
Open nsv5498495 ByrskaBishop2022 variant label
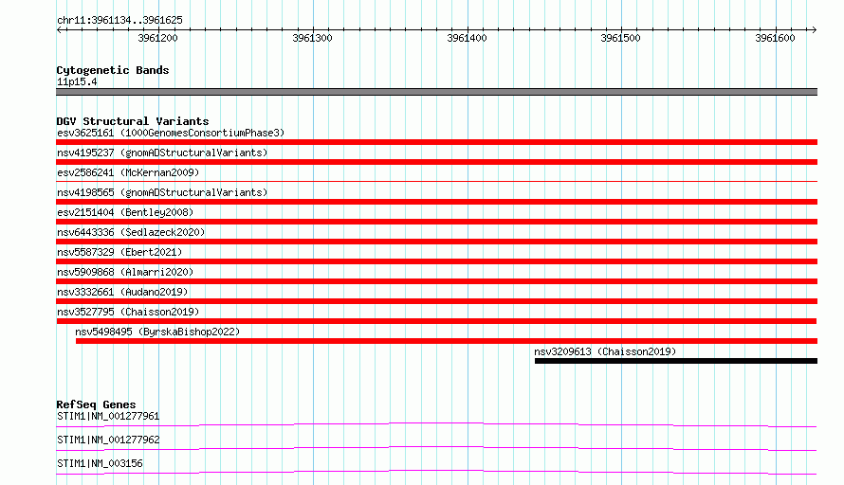pyautogui.click(x=157, y=332)
